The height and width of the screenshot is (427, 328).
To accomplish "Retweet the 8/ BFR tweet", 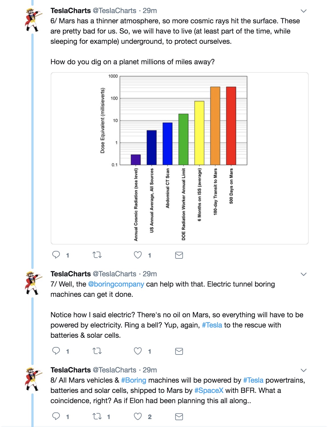I will [x=97, y=416].
